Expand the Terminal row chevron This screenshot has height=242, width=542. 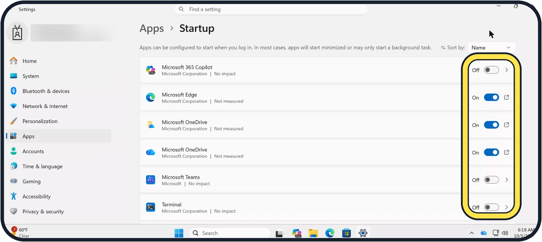(507, 207)
